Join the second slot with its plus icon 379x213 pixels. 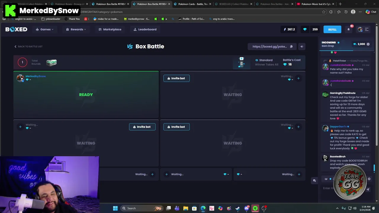click(x=298, y=78)
